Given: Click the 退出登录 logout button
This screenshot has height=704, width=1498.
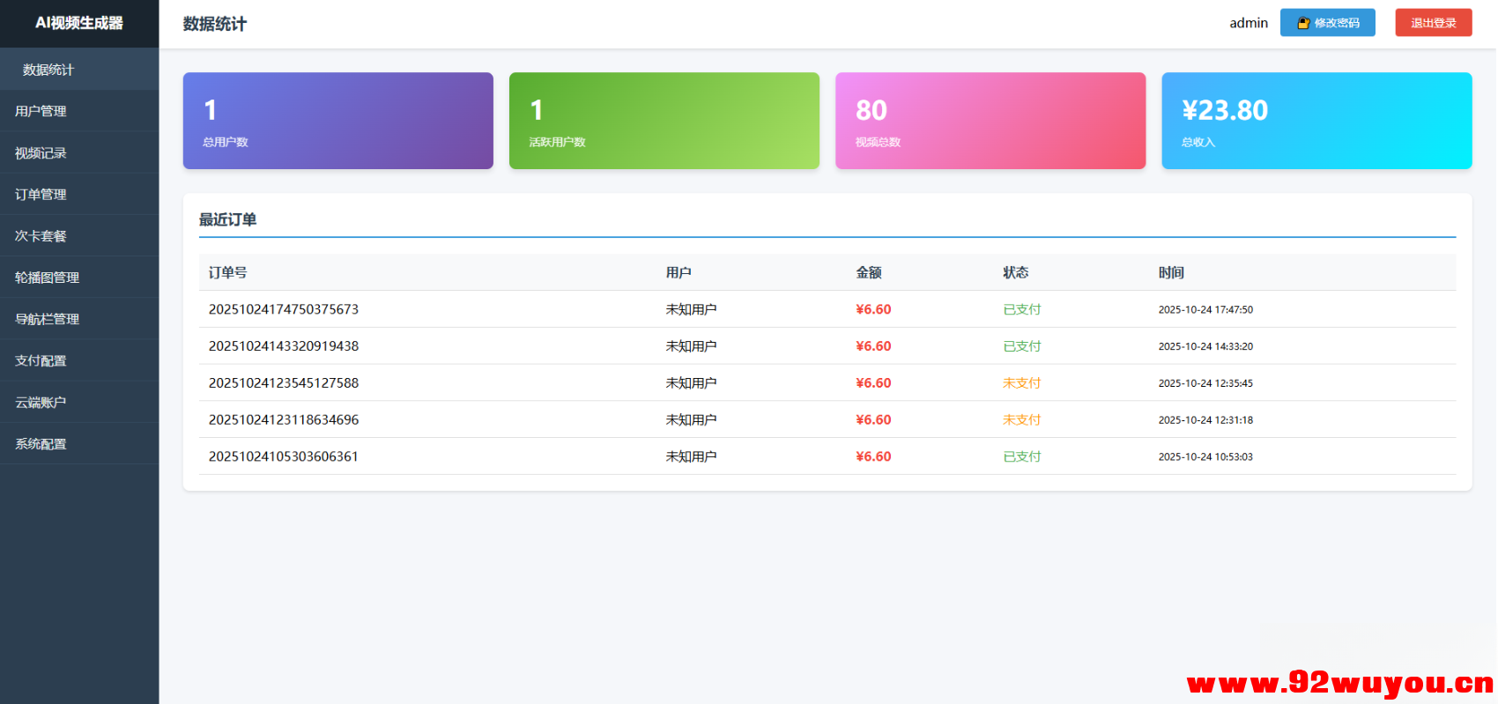Looking at the screenshot, I should tap(1433, 23).
